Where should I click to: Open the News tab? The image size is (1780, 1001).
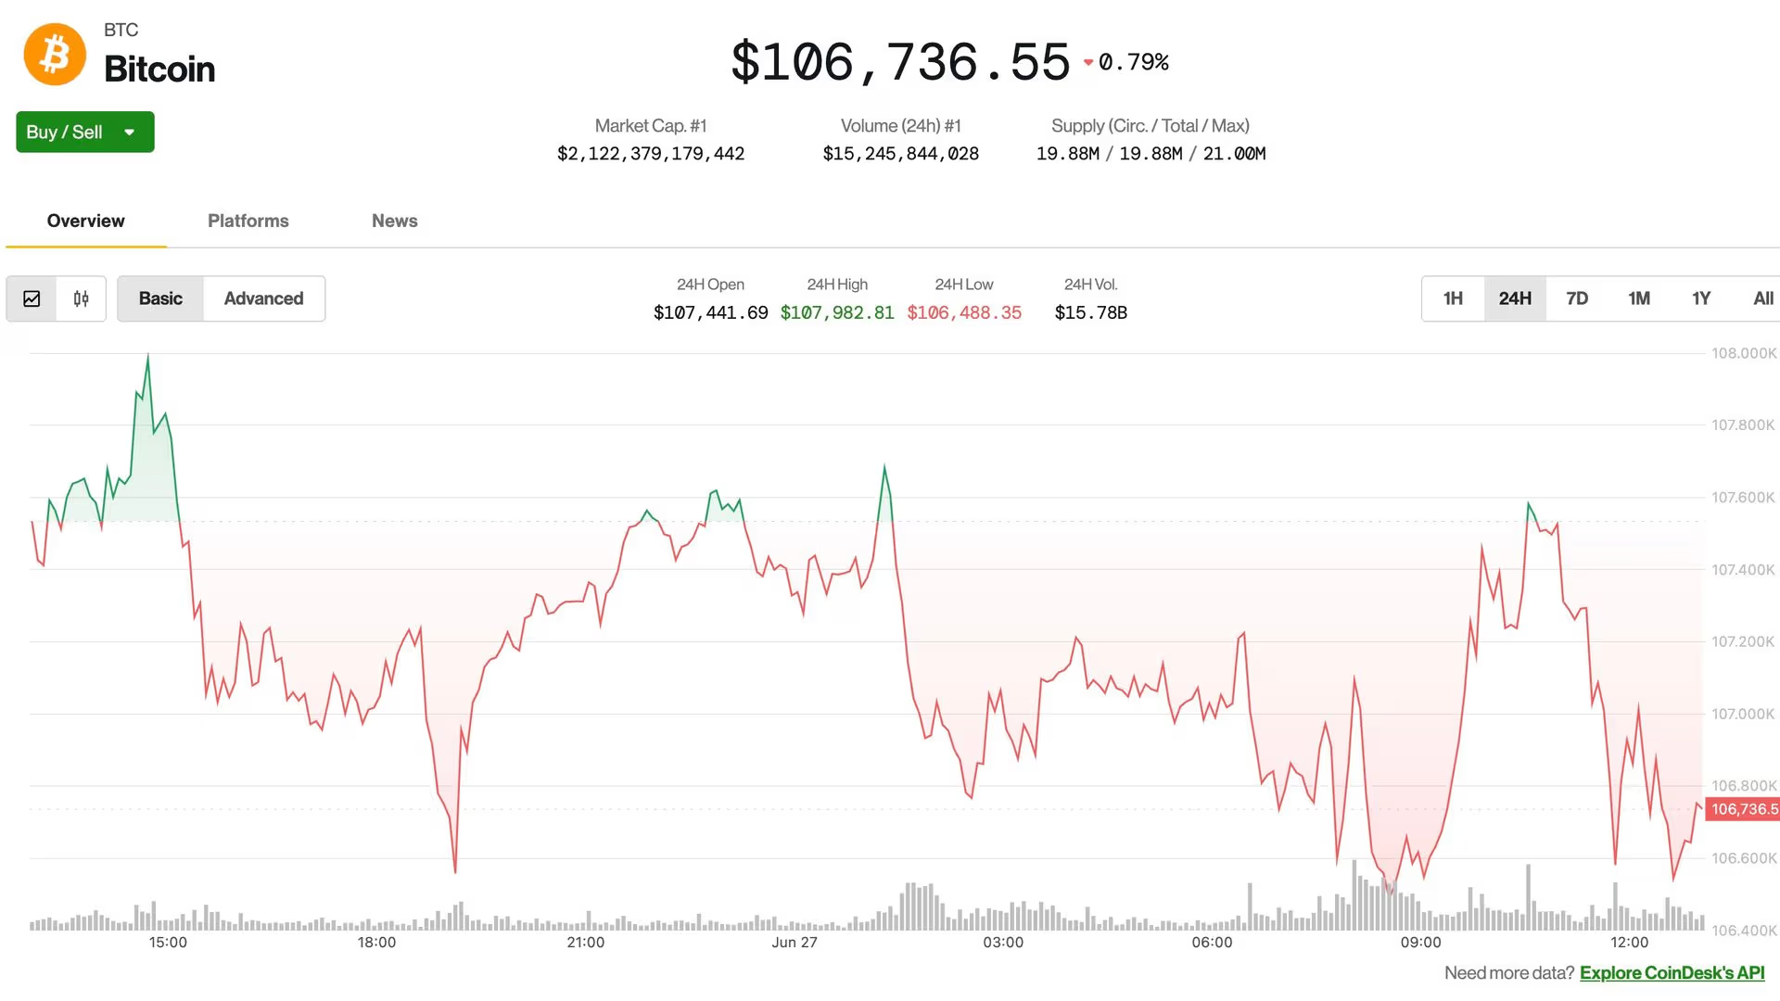(394, 221)
